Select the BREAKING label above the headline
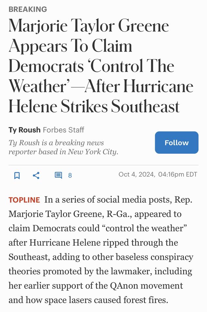The width and height of the screenshot is (207, 312). coord(28,9)
